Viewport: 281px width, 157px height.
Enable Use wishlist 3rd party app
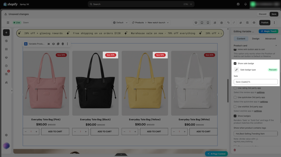[235, 107]
